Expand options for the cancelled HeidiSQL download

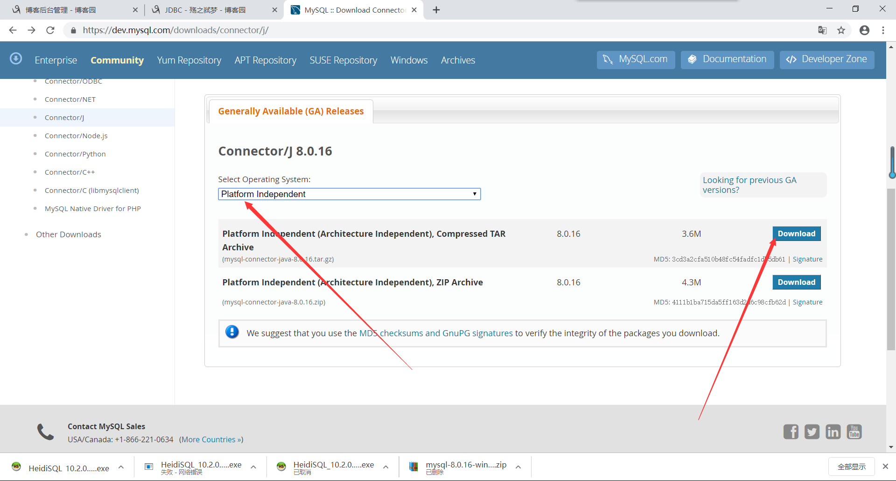pos(386,467)
